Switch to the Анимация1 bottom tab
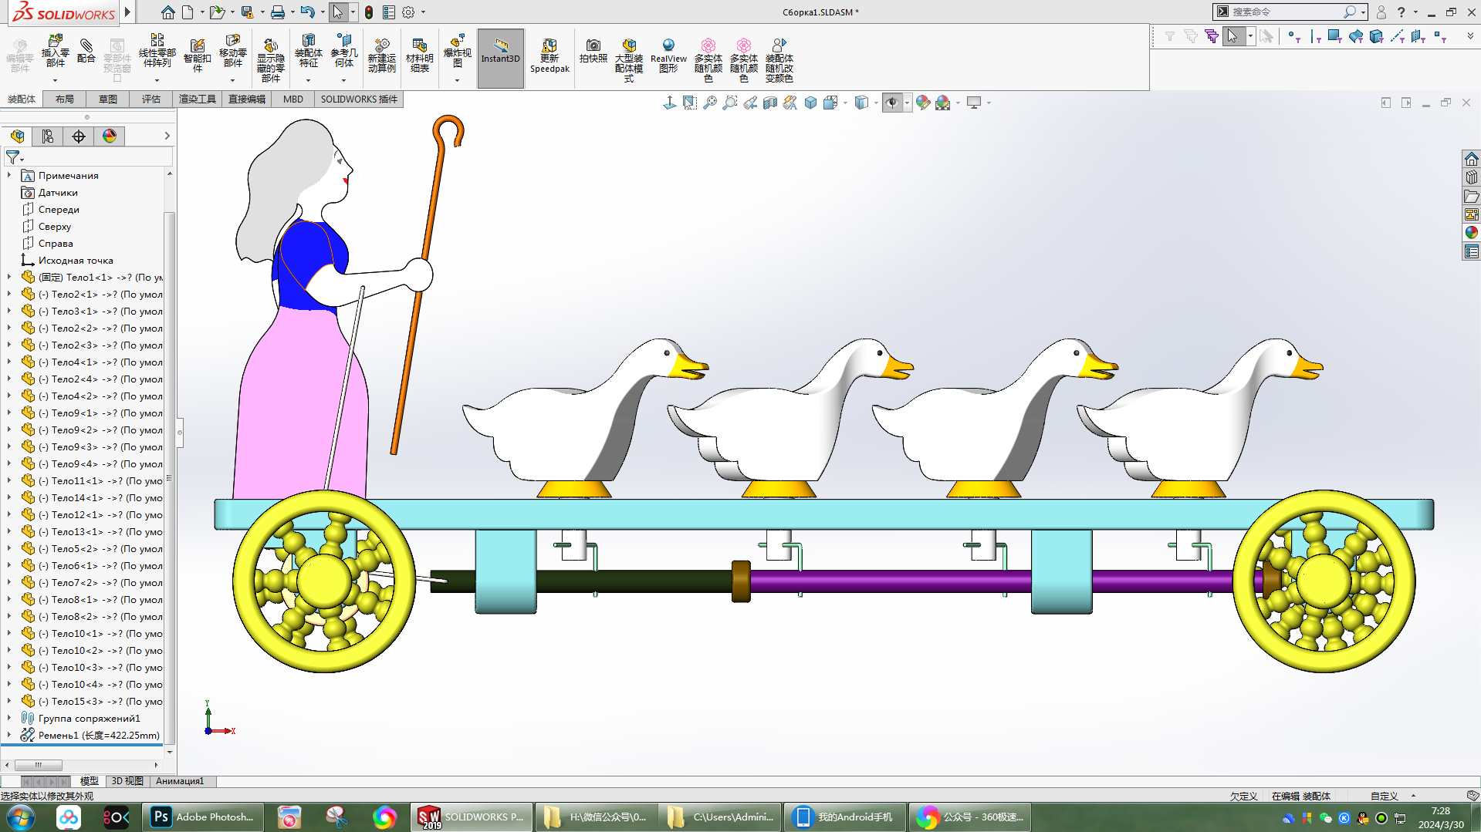 pyautogui.click(x=180, y=781)
